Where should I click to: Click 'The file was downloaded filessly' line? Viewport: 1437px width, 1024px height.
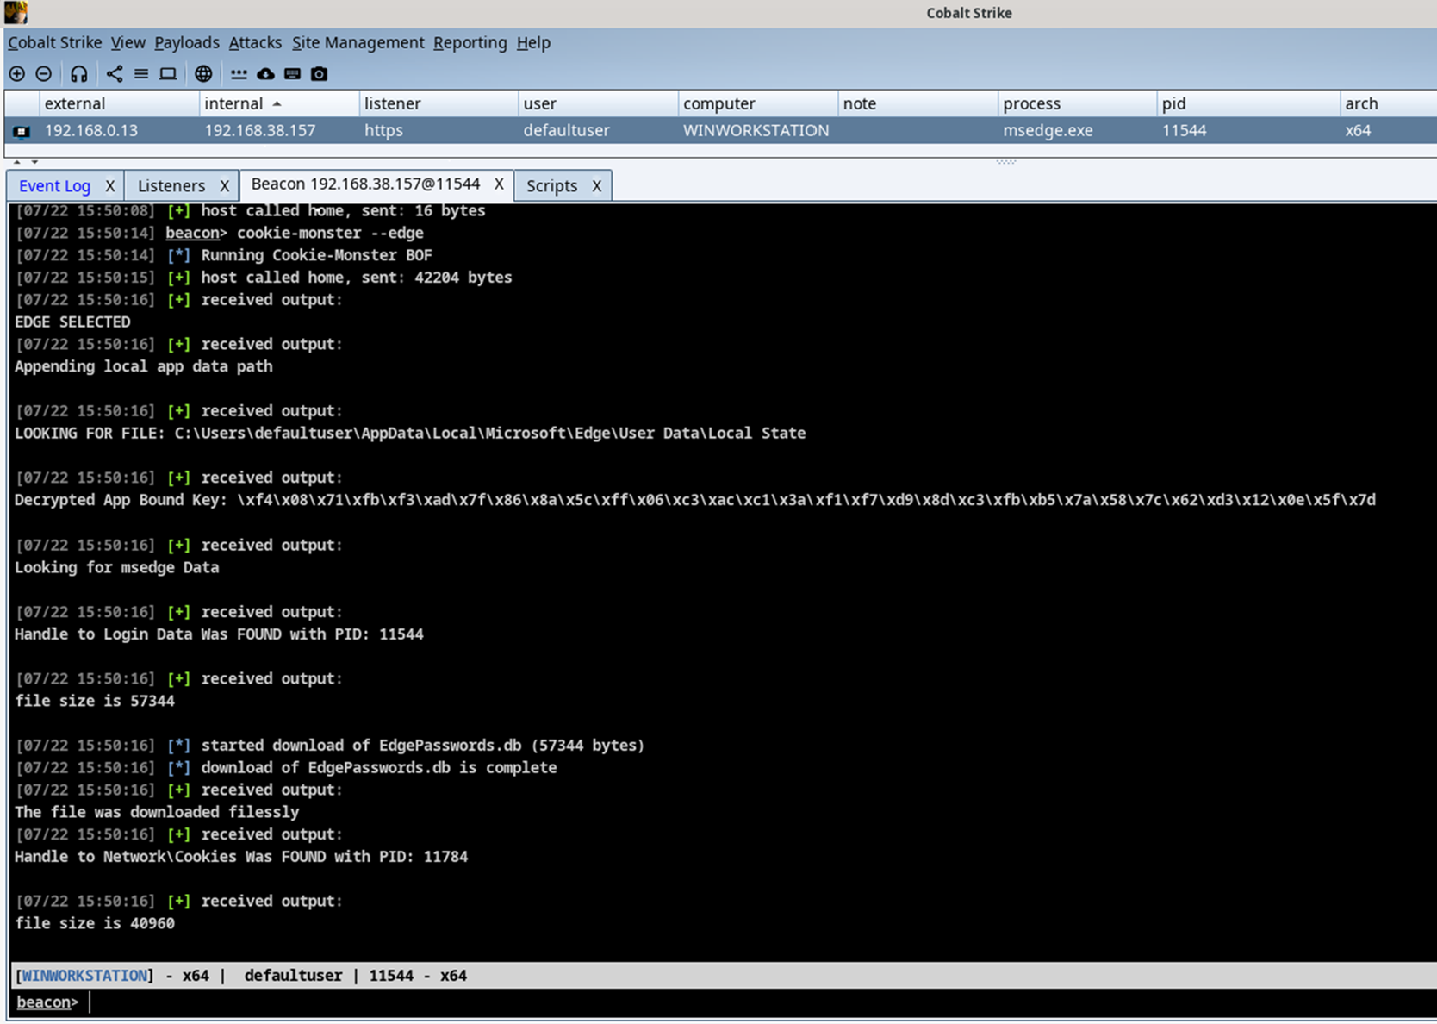tap(157, 812)
